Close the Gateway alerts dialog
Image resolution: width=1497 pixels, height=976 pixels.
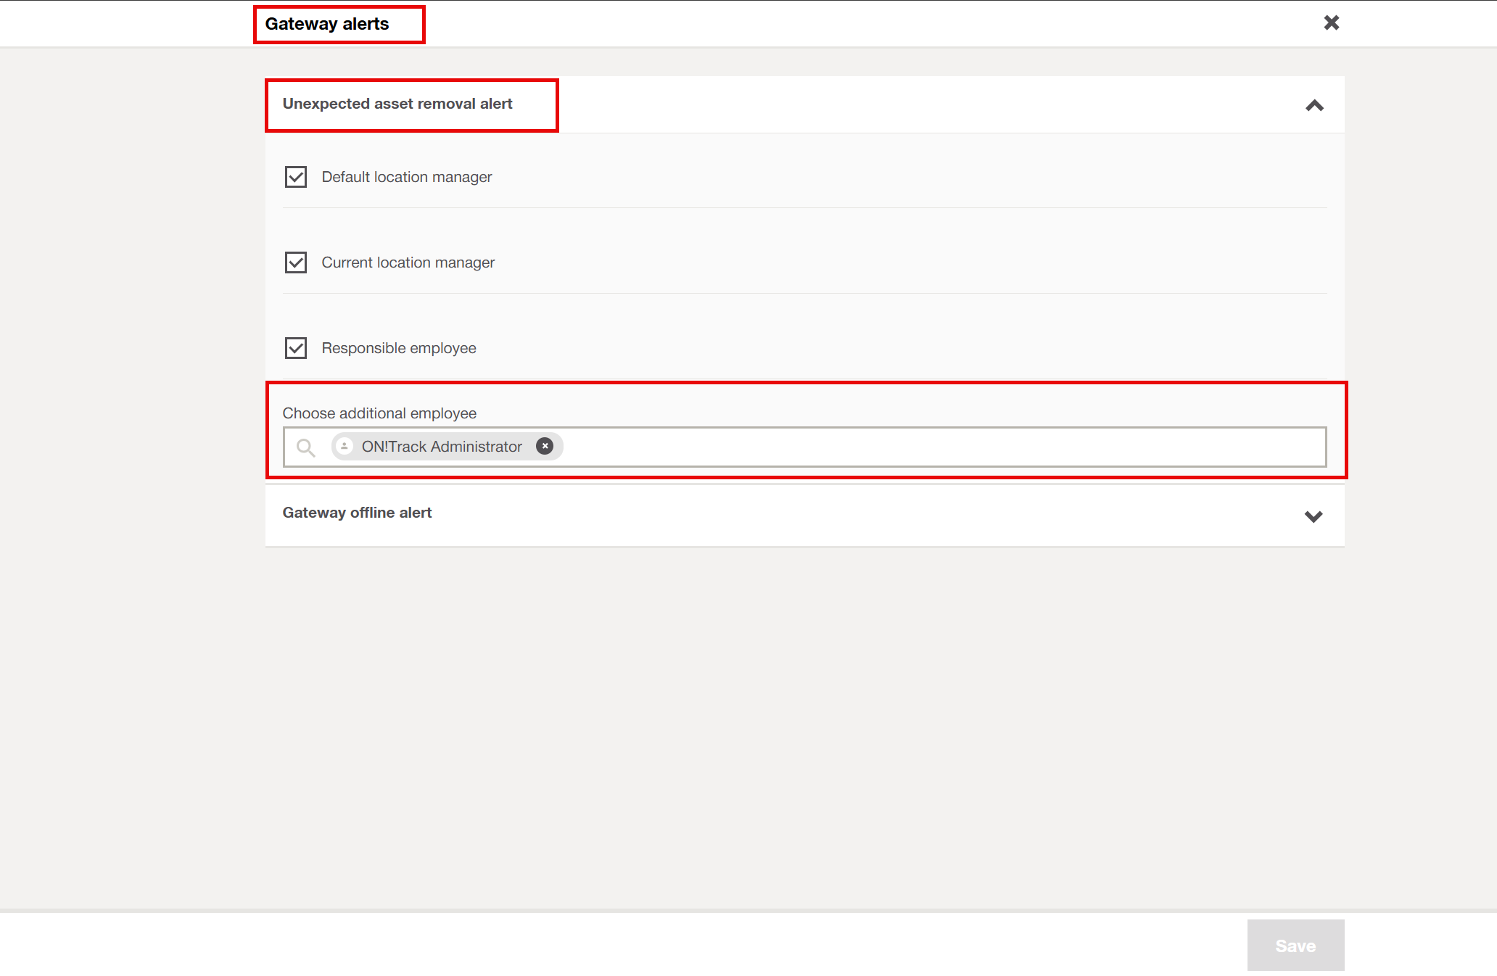tap(1331, 22)
